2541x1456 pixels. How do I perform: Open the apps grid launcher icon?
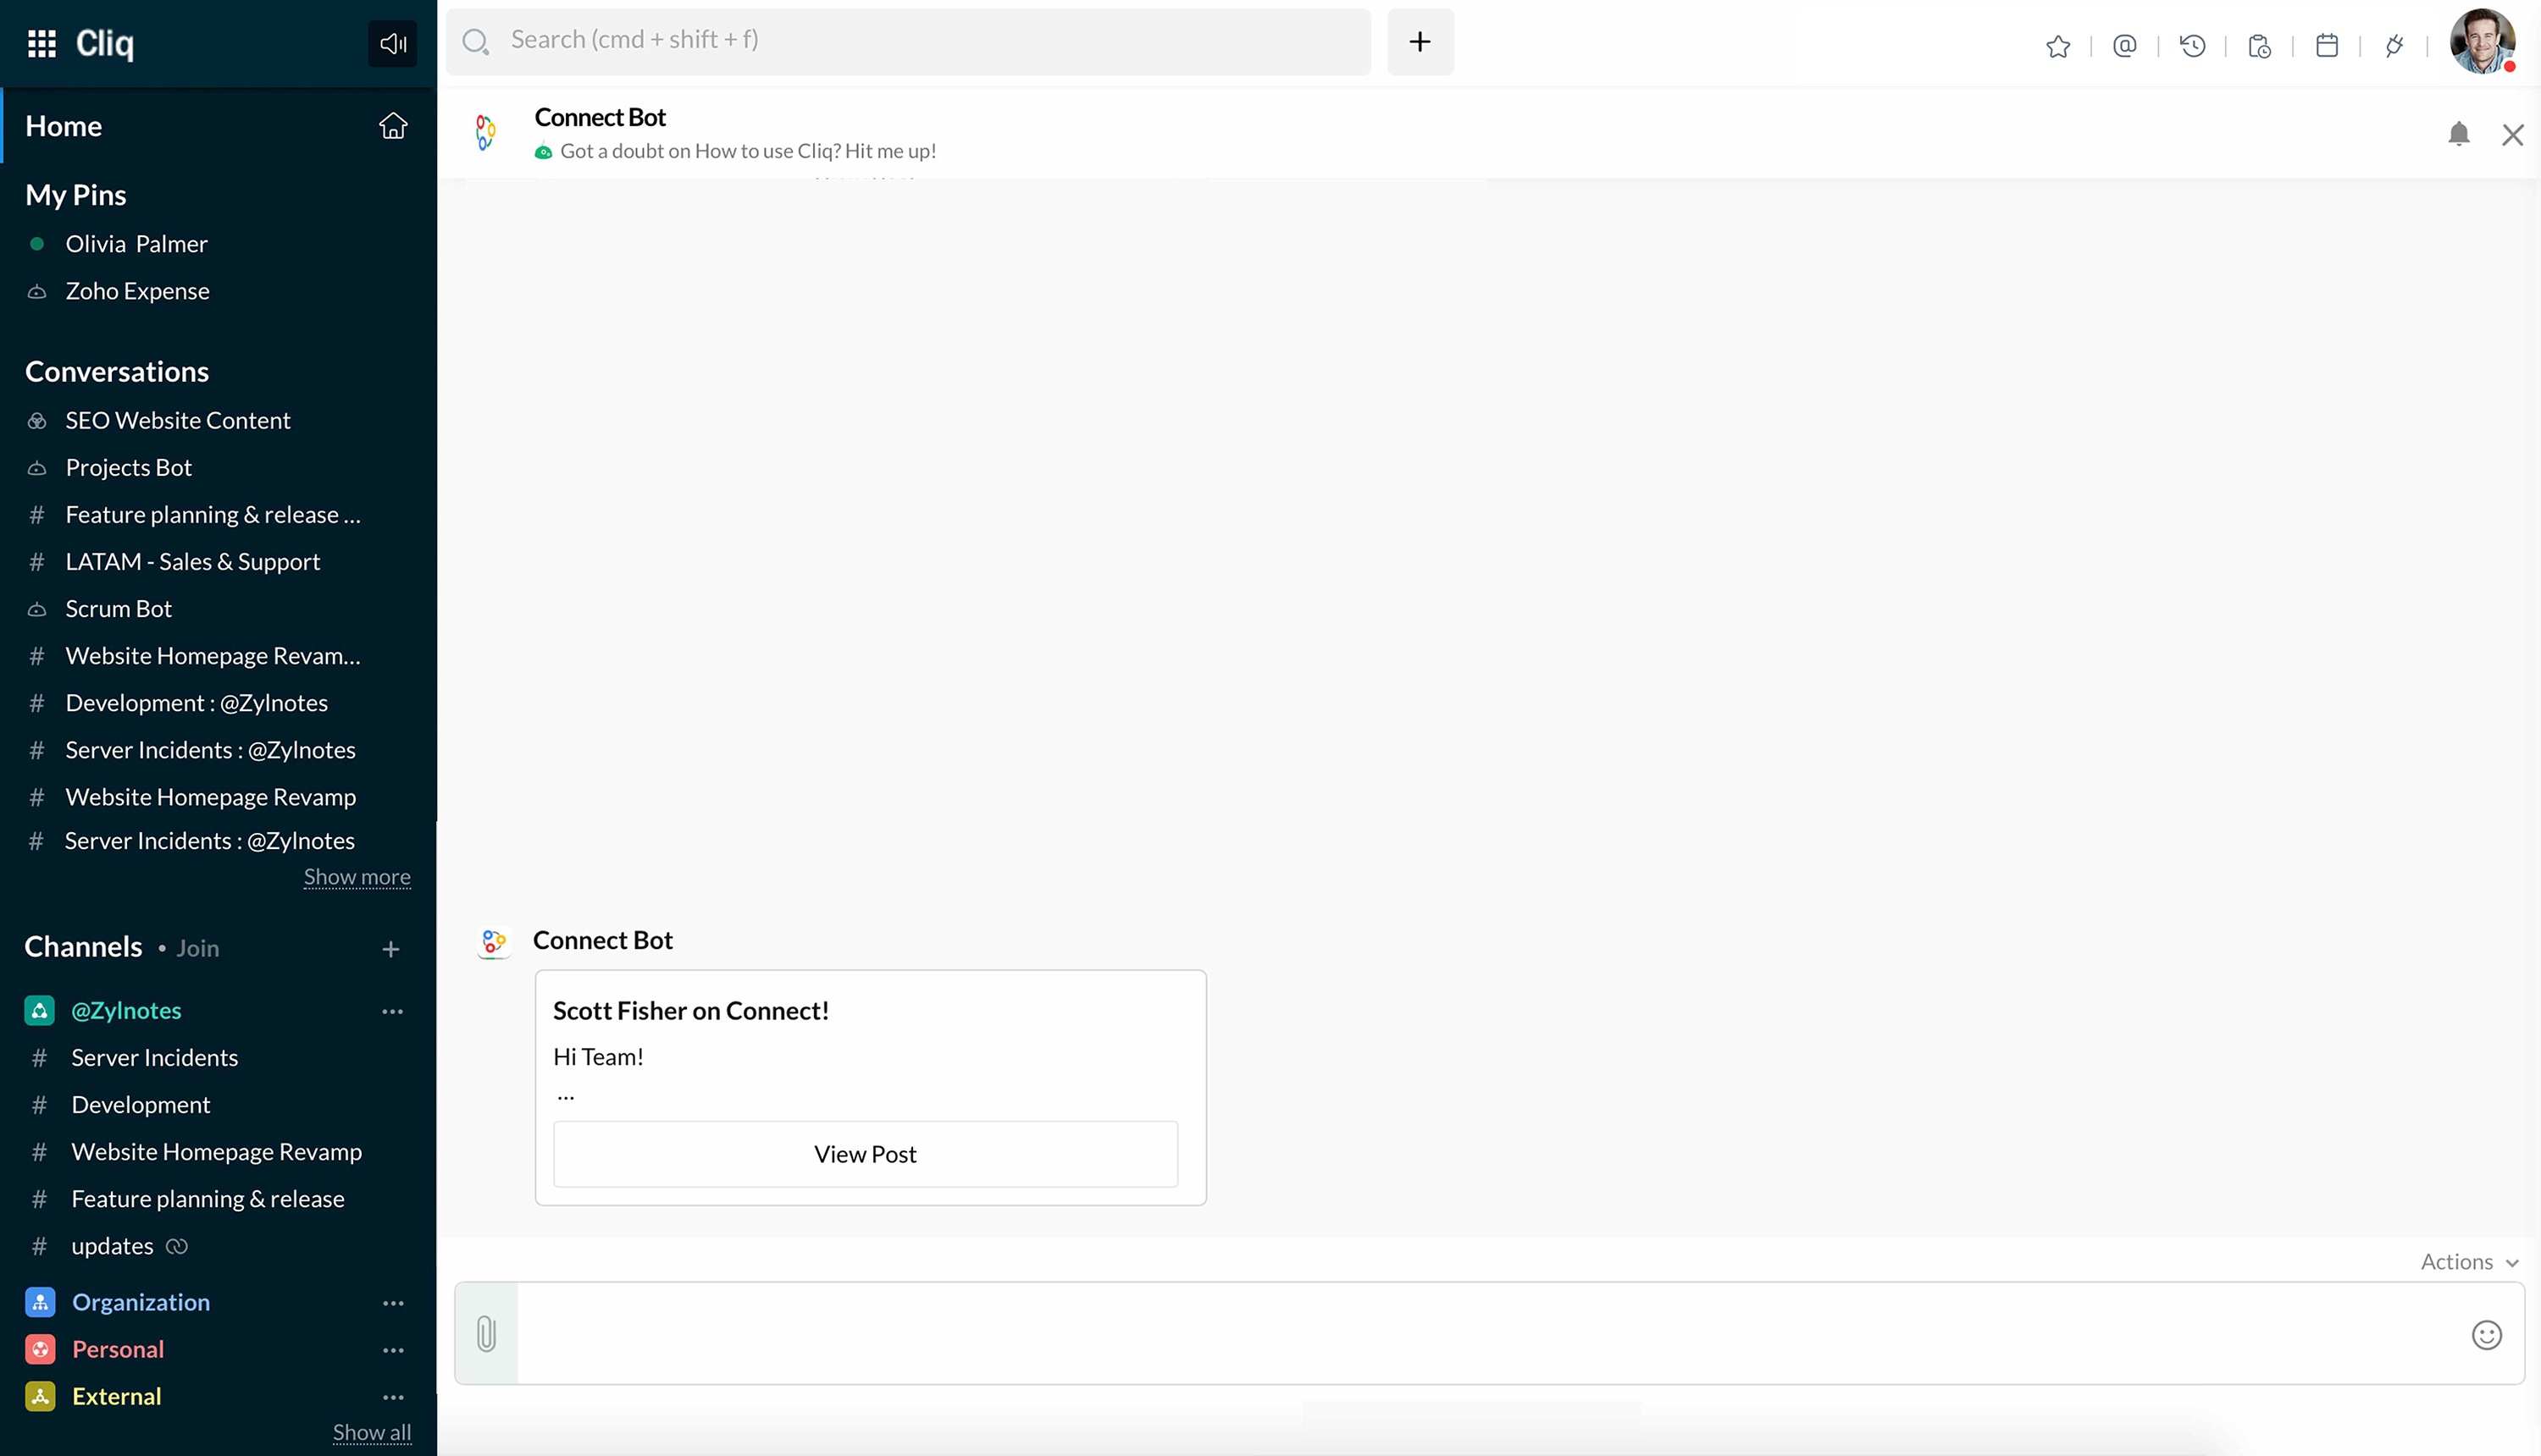(41, 43)
